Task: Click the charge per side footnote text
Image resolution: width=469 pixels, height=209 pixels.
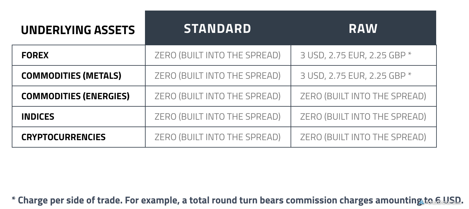Action: pyautogui.click(x=237, y=200)
